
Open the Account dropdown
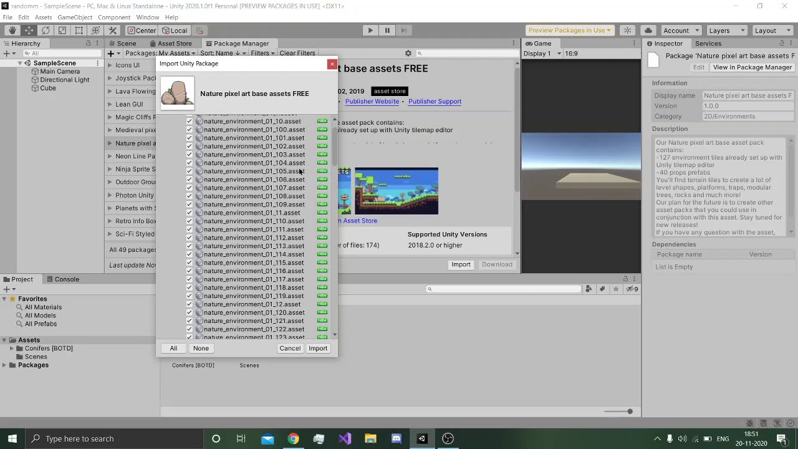pos(680,31)
